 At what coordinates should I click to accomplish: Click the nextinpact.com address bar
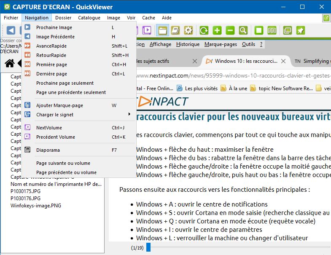point(234,75)
